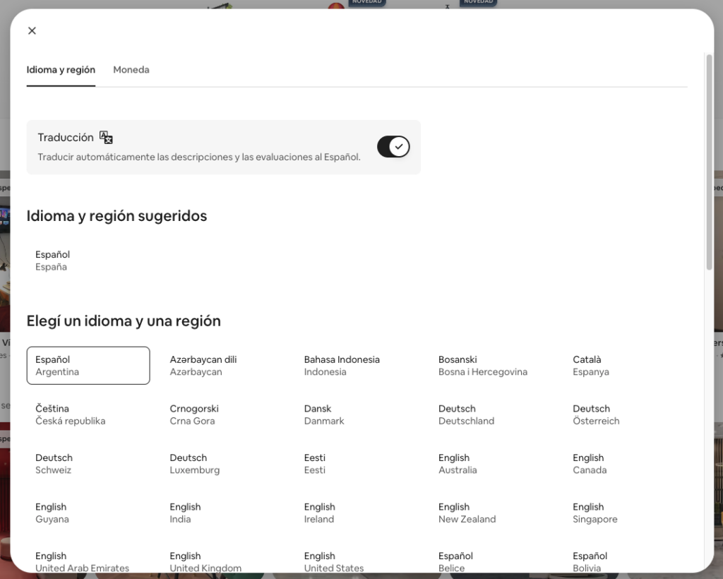The height and width of the screenshot is (579, 723).
Task: Select the Idioma y región tab
Action: [x=61, y=70]
